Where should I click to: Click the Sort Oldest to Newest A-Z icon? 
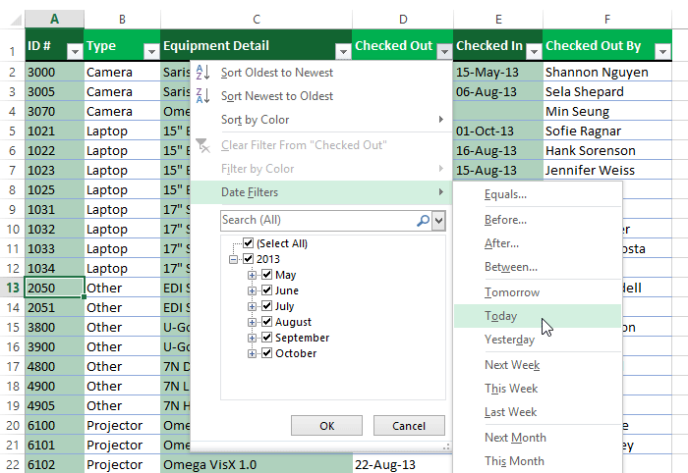(202, 73)
